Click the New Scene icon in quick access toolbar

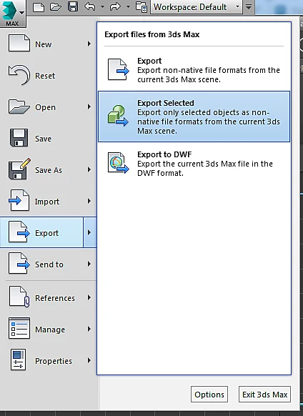tap(39, 6)
